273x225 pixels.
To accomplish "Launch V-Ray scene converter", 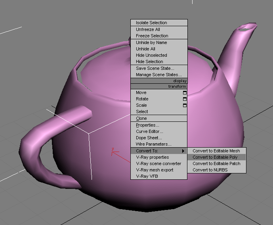I will pyautogui.click(x=159, y=163).
